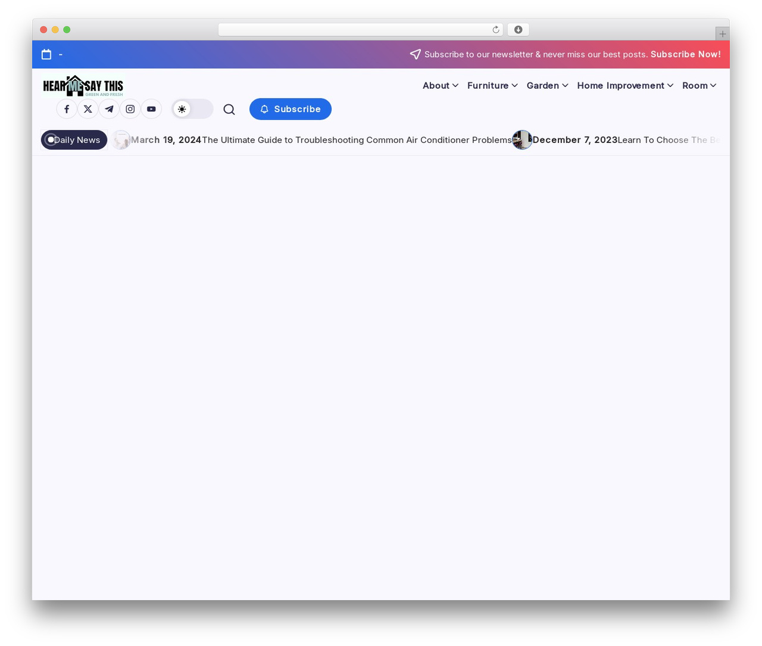The width and height of the screenshot is (762, 646).
Task: Expand the About menu dropdown
Action: pos(441,85)
